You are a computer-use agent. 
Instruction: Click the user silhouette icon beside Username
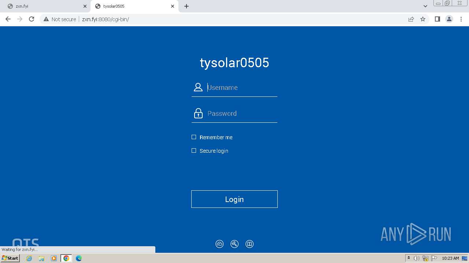tap(198, 87)
